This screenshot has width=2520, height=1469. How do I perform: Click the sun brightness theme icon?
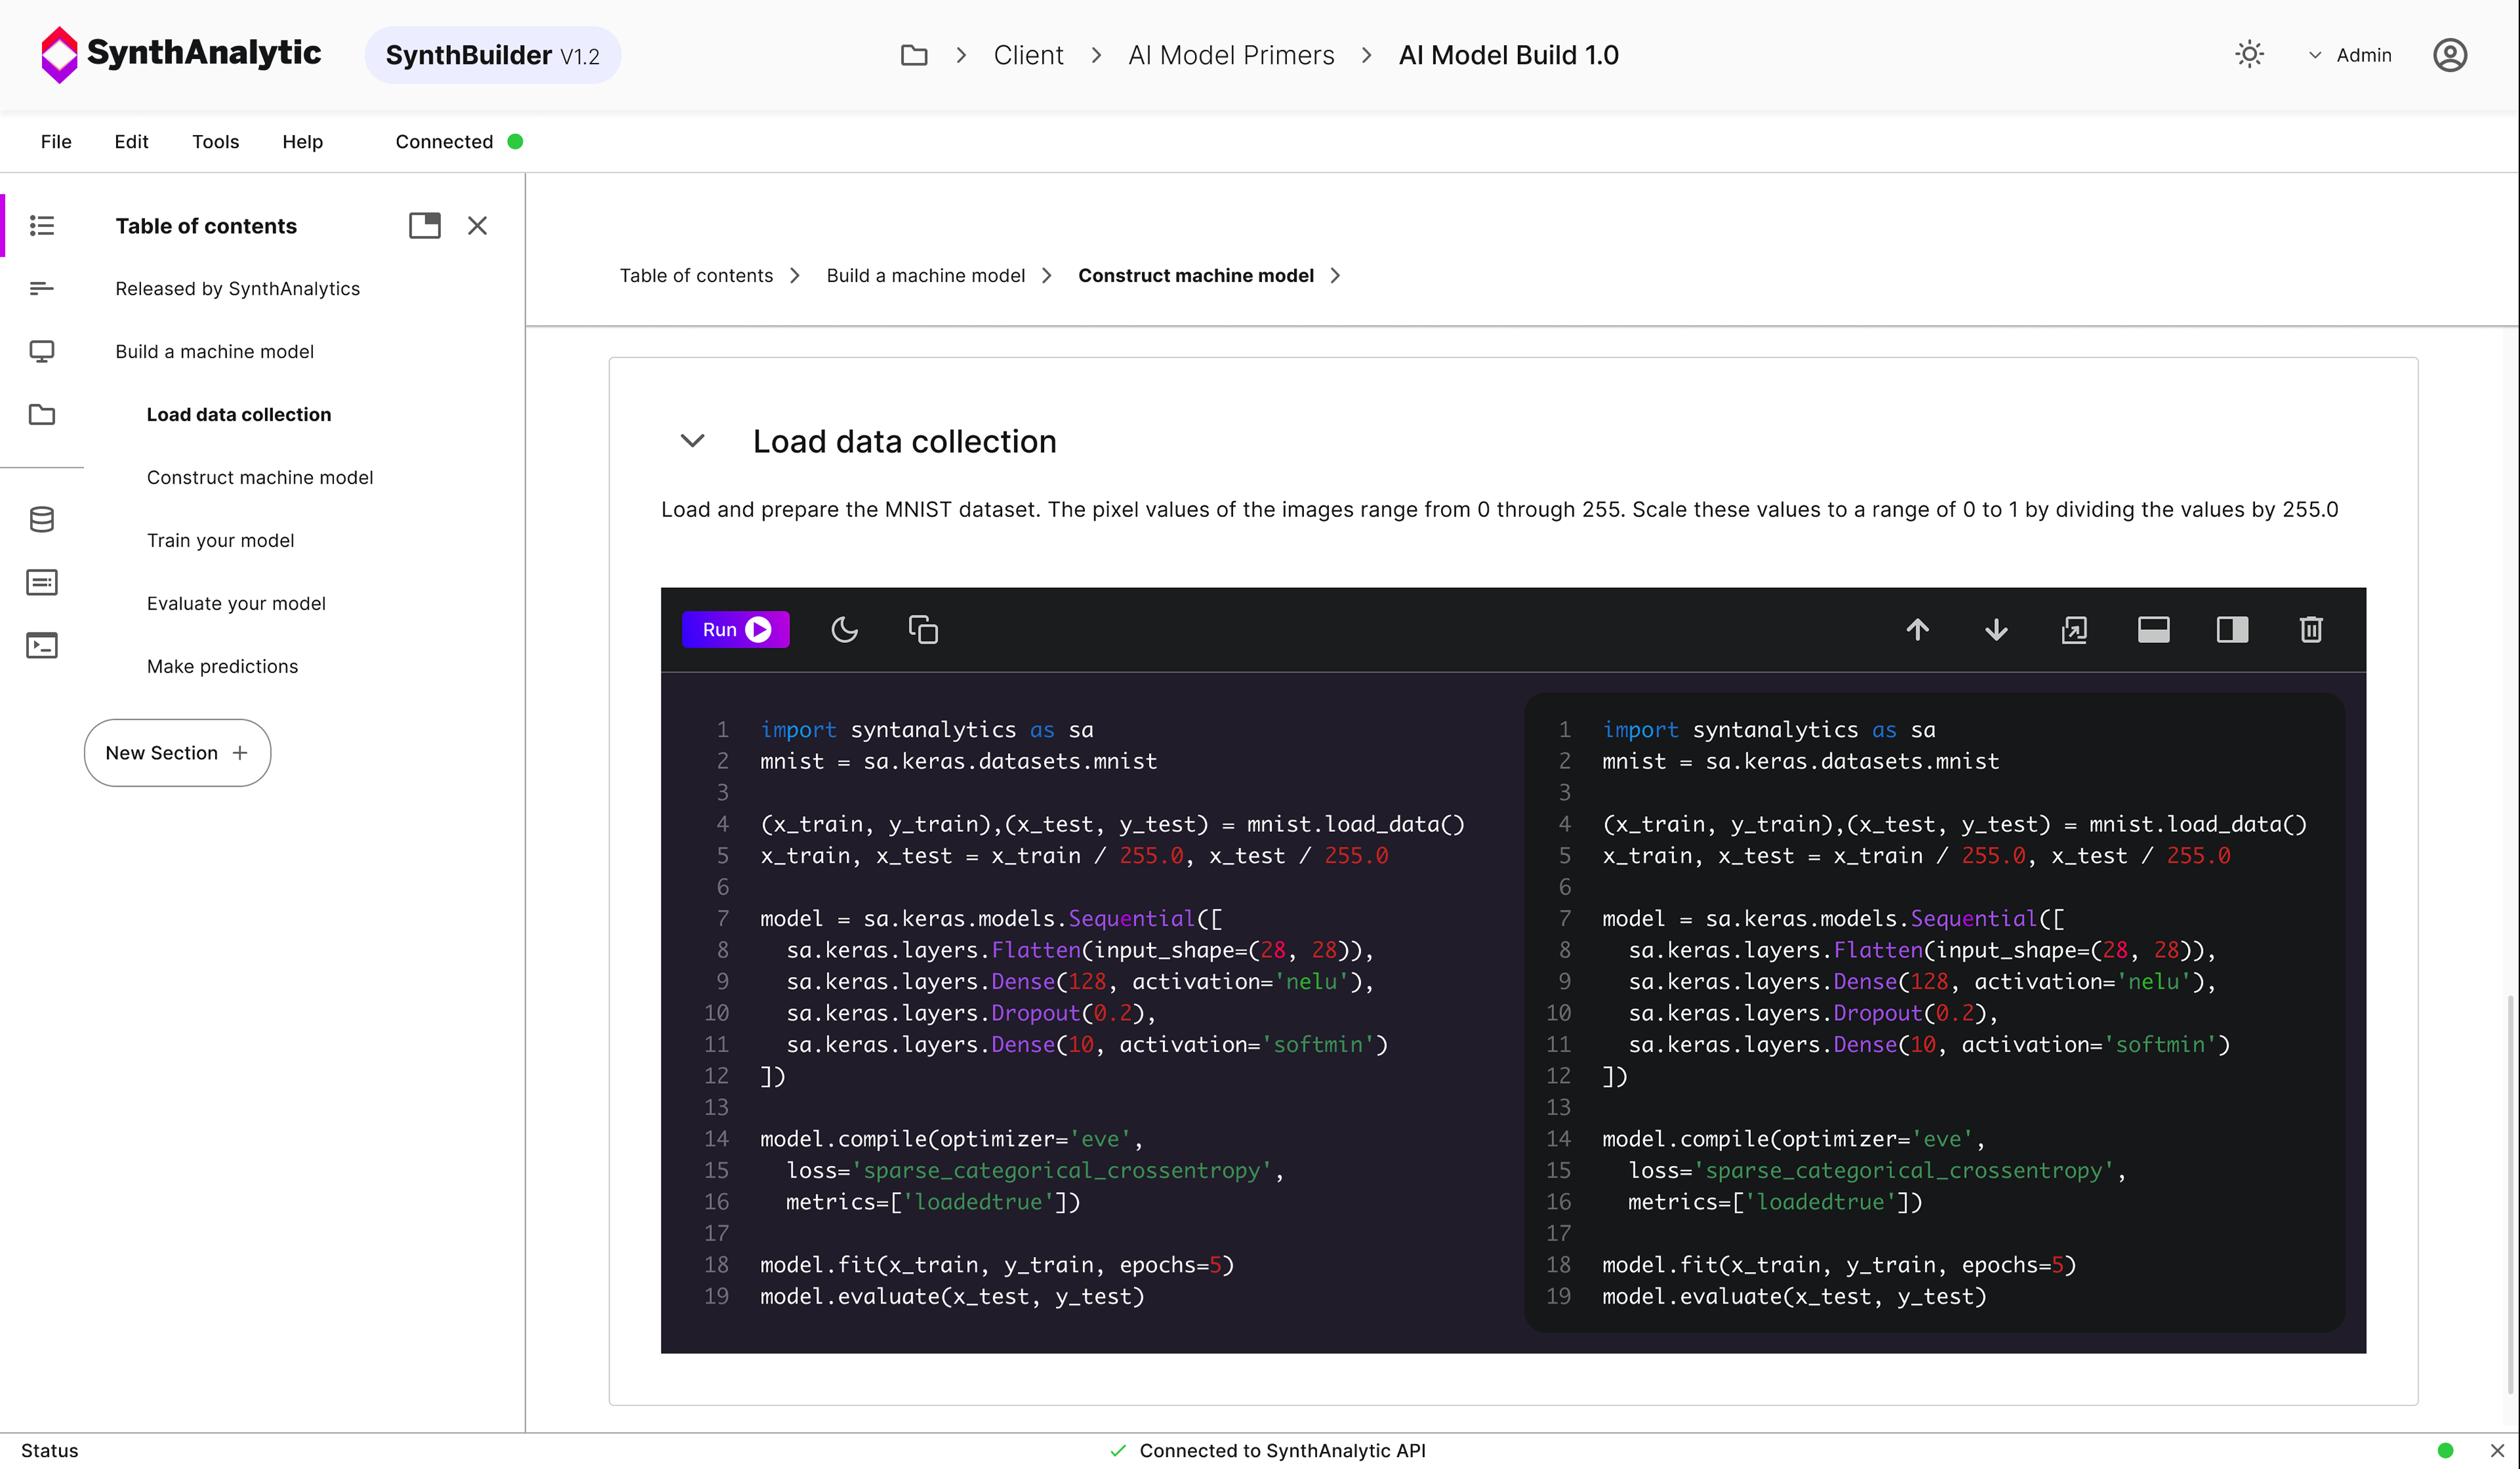2249,55
